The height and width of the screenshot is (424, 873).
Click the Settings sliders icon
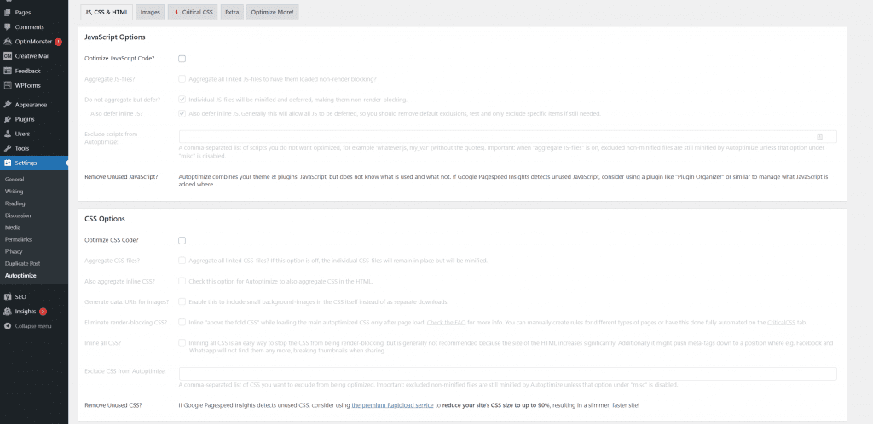pyautogui.click(x=7, y=163)
